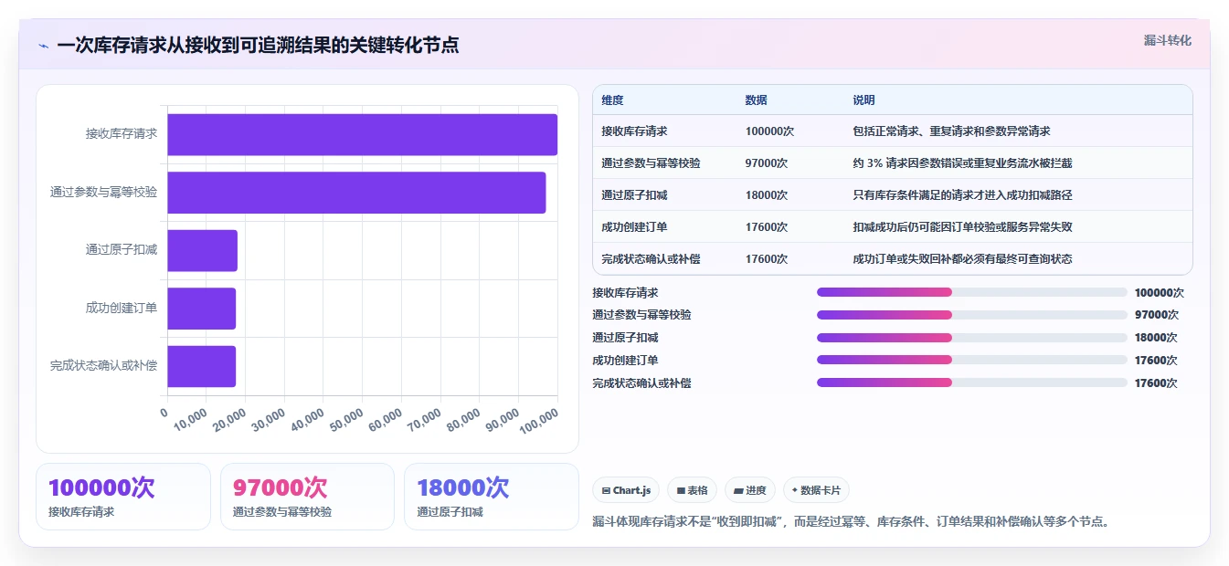Click the 97000次 value beside the progress bar
Image resolution: width=1229 pixels, height=566 pixels.
1156,315
